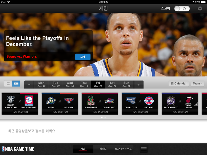
Task: Click the NBA Game Time logo
Action: click(x=18, y=149)
